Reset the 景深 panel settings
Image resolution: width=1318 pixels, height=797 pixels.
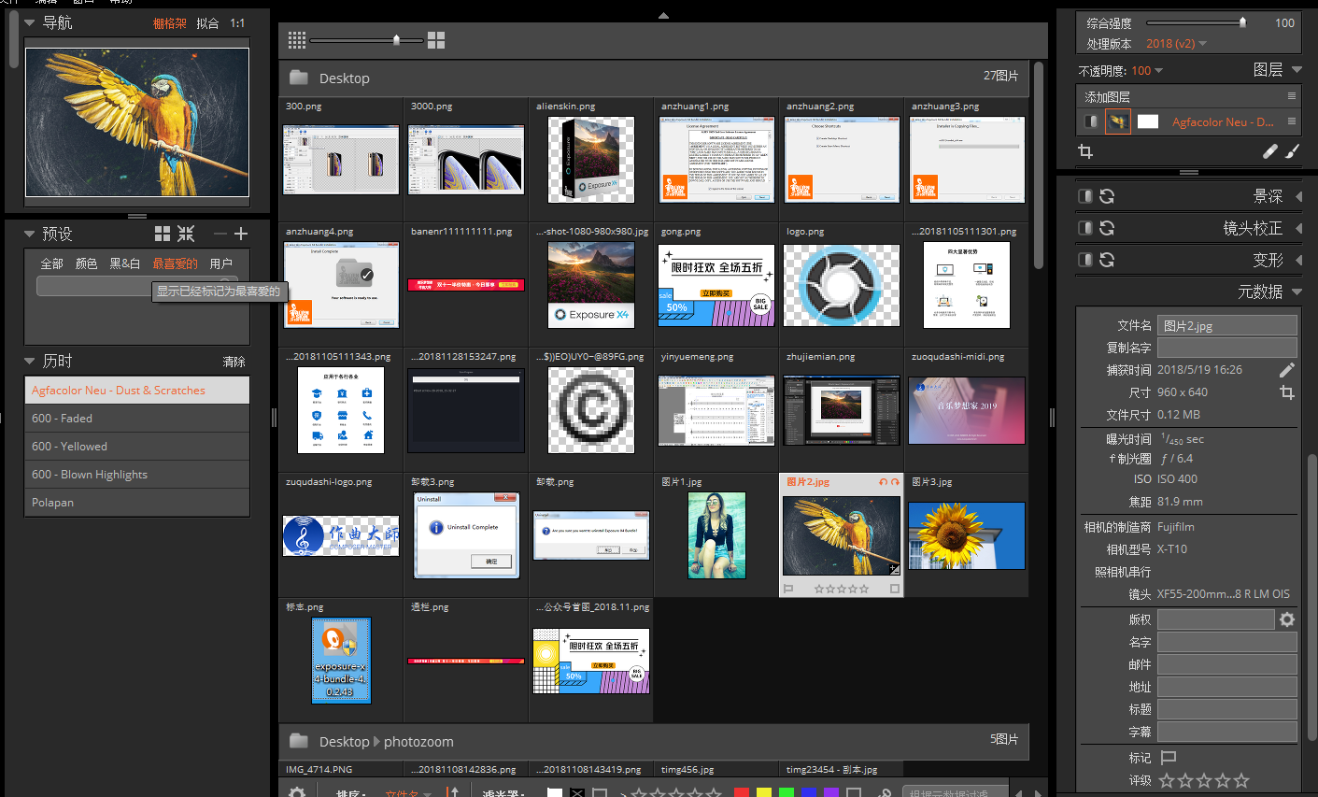(x=1107, y=196)
